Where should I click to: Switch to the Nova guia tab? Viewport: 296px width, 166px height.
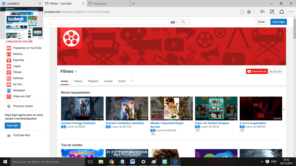coord(109,3)
